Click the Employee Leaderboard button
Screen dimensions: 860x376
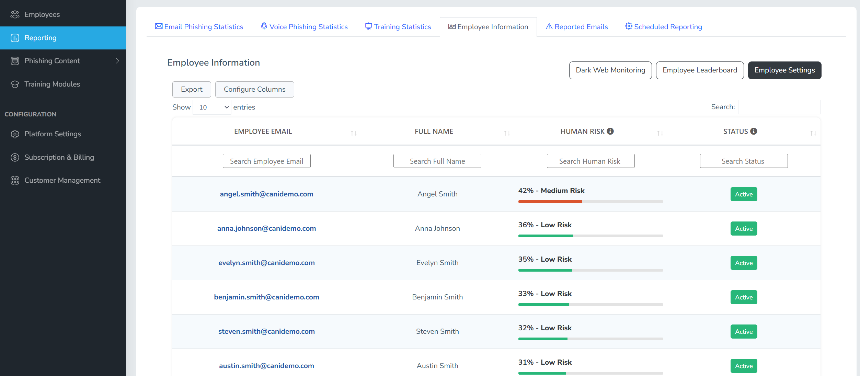700,70
